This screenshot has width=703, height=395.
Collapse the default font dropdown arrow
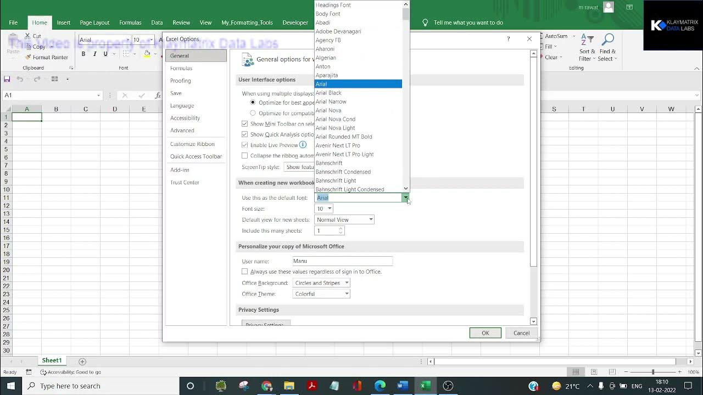coord(405,198)
